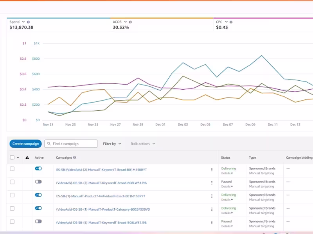Open the Spend metric dropdown arrow
The height and width of the screenshot is (234, 313).
pos(23,22)
